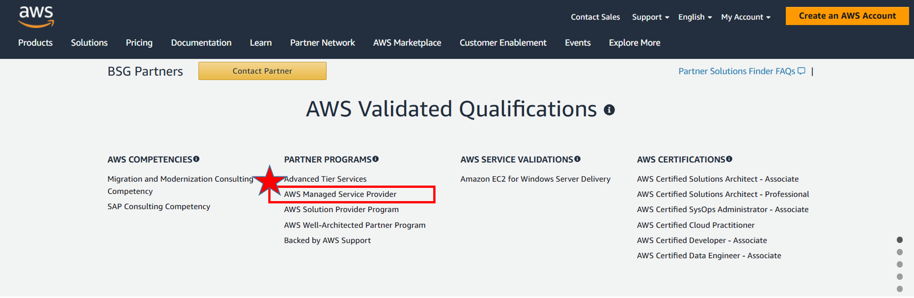This screenshot has height=298, width=914.
Task: Click info icon next to AWS Service Validations
Action: coord(578,159)
